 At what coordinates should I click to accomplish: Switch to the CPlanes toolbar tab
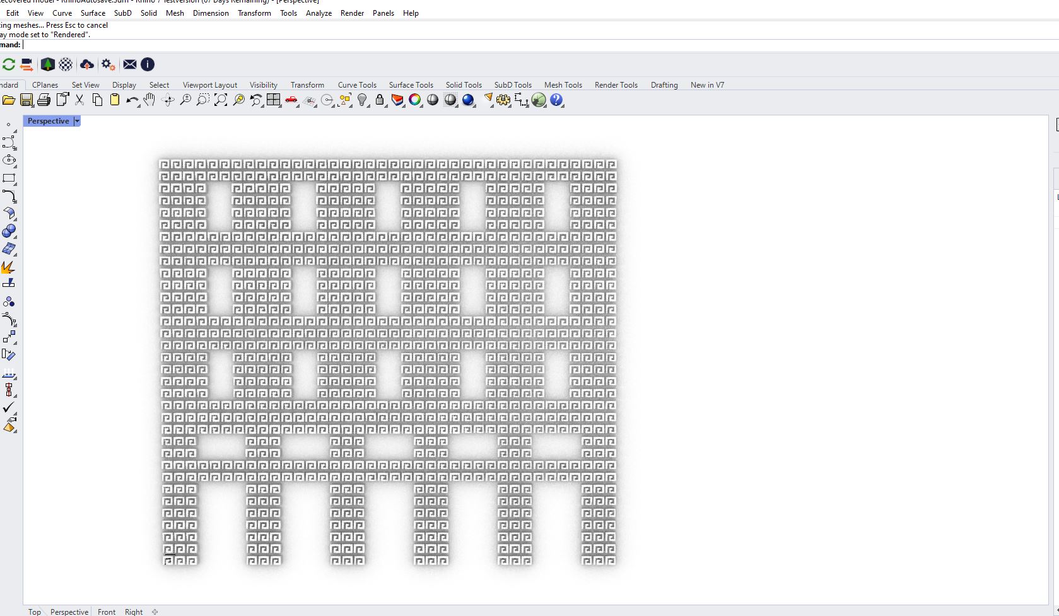[45, 85]
